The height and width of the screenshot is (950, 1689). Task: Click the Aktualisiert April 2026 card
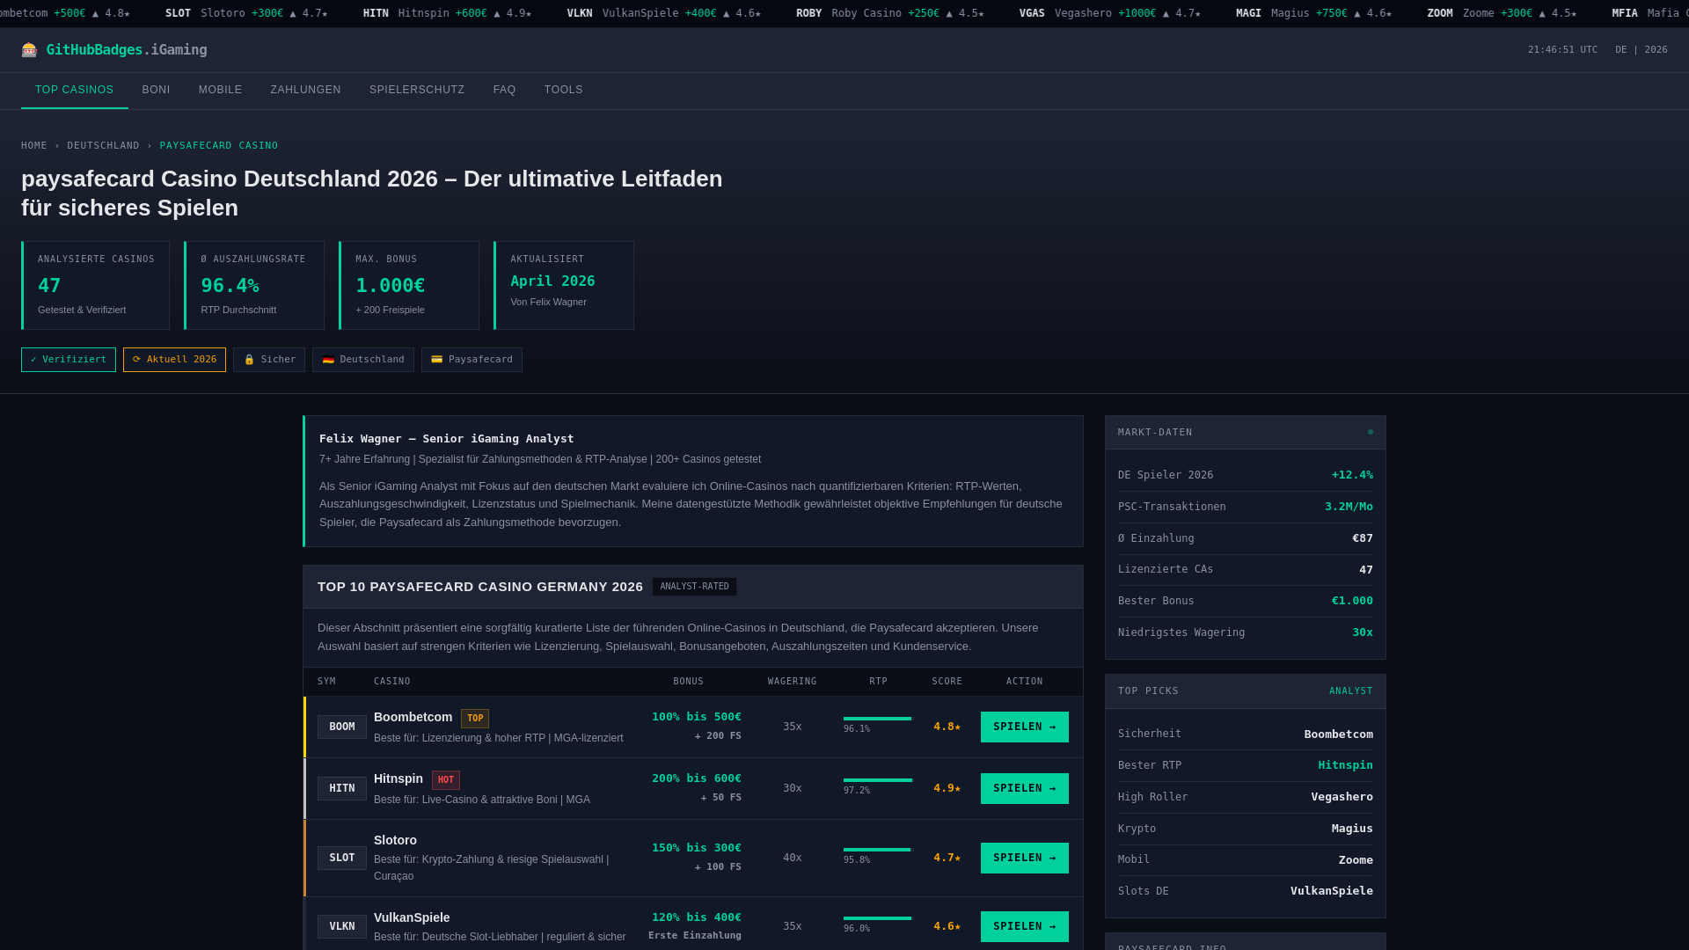[564, 286]
